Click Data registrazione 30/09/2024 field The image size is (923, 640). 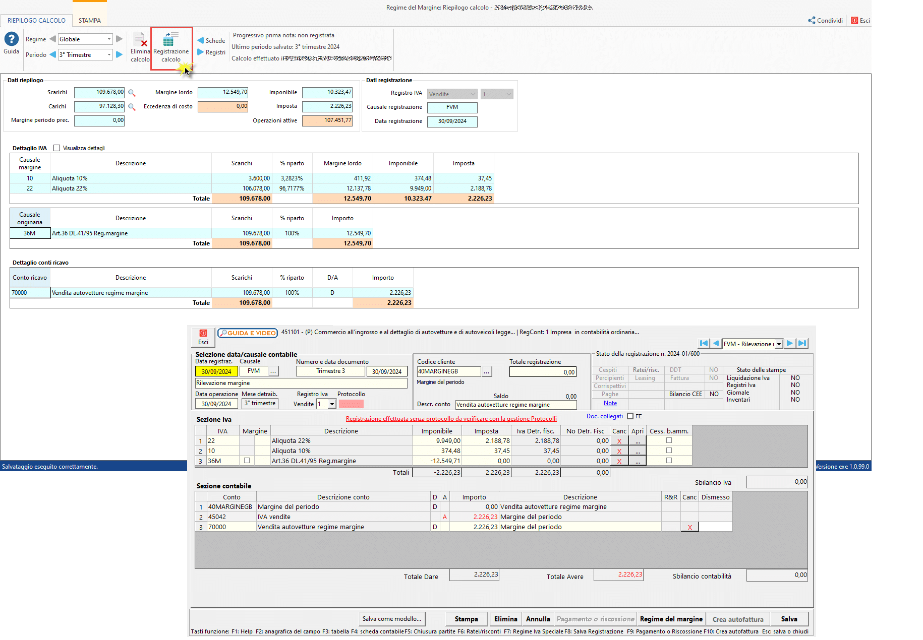452,121
